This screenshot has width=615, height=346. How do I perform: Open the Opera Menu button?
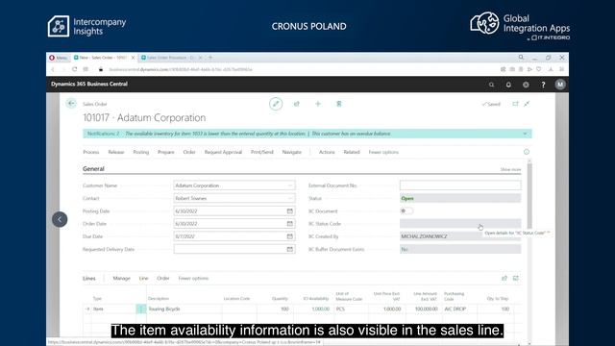click(58, 58)
